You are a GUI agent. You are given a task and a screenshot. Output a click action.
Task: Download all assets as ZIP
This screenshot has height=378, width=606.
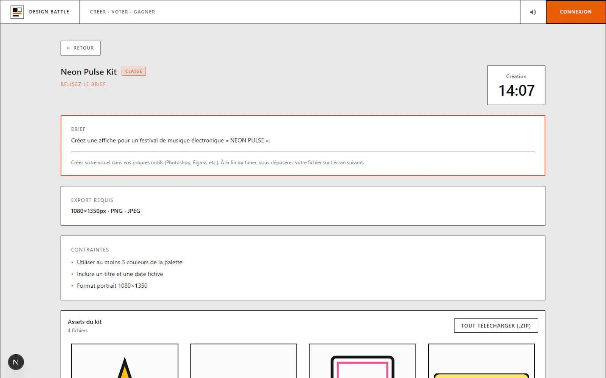pos(496,325)
